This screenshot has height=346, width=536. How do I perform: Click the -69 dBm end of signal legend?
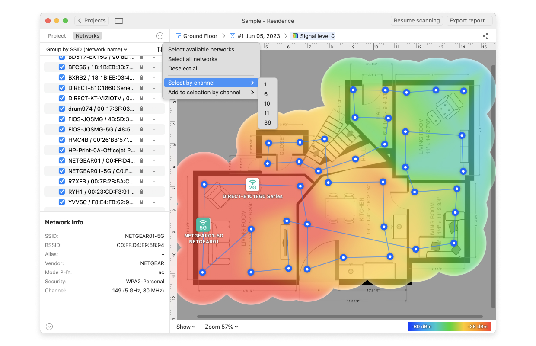point(421,327)
